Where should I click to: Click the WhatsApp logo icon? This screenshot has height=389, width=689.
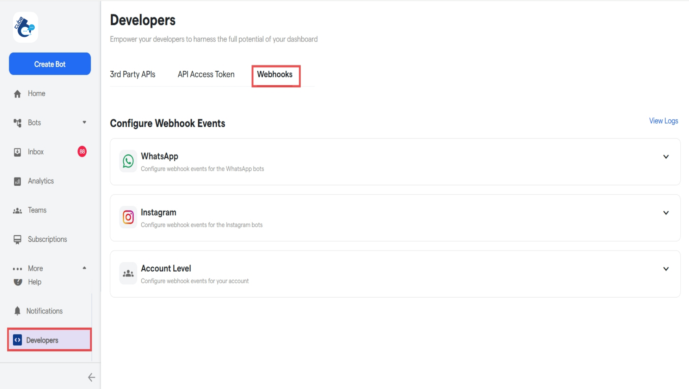pos(128,161)
